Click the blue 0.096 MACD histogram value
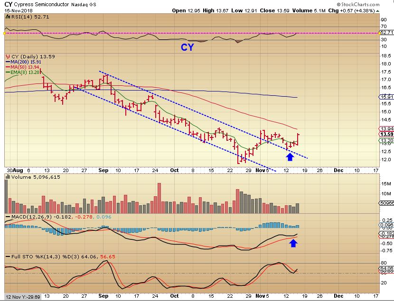Screen dimensions: 394x301 [104, 217]
